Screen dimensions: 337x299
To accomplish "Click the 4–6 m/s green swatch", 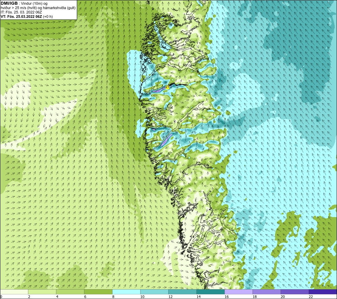I will (70, 292).
